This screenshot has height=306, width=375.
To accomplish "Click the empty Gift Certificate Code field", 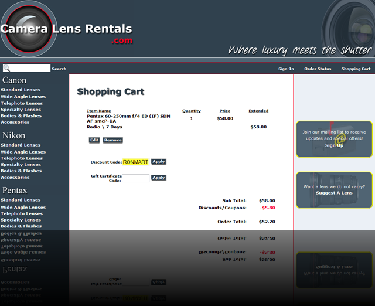I will tap(135, 178).
